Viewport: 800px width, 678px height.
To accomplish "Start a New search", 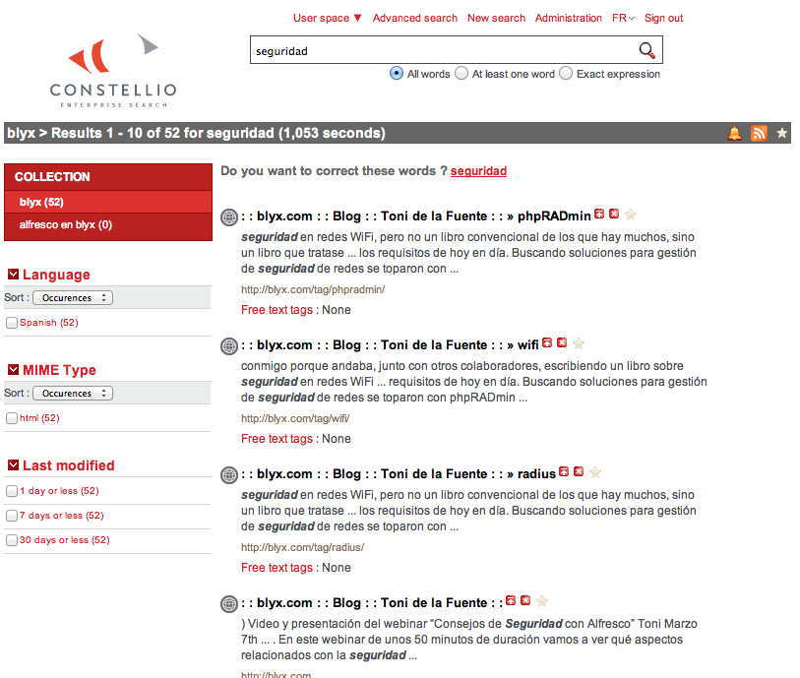I will point(496,18).
